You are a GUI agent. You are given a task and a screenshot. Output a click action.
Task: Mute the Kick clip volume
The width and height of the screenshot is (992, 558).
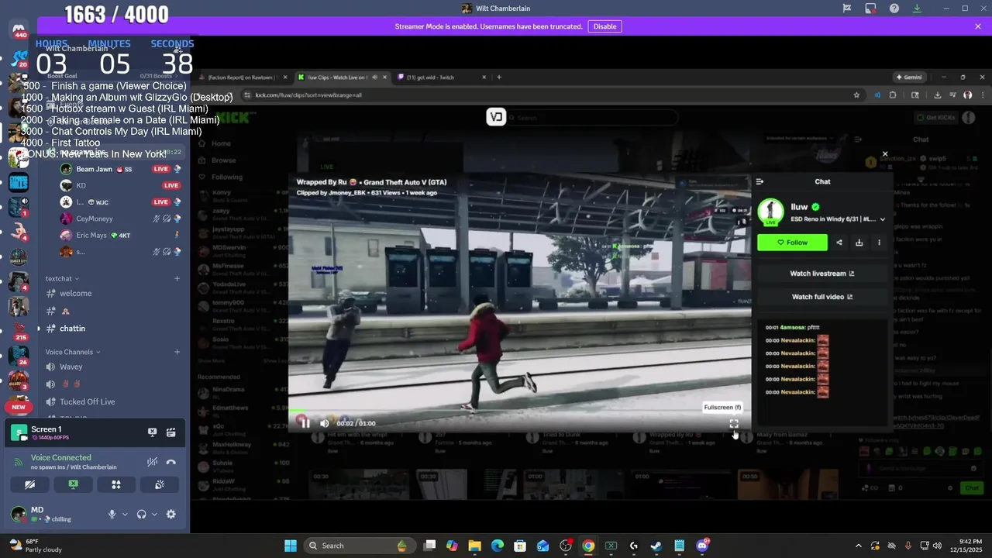(x=324, y=423)
